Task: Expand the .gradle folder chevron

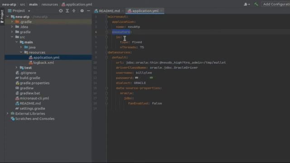Action: [x=12, y=22]
